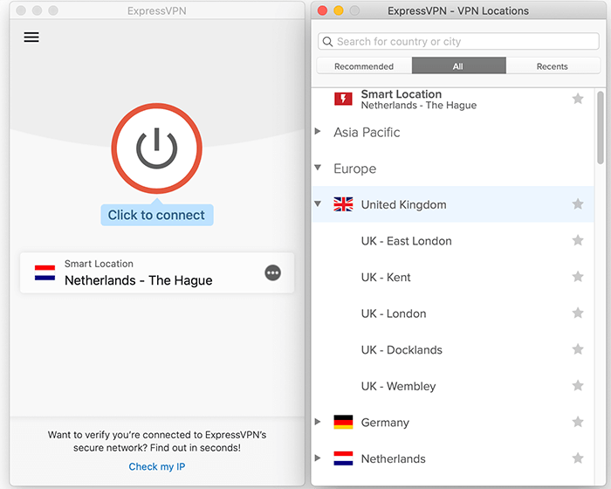Click the Click to connect tooltip label

[156, 215]
